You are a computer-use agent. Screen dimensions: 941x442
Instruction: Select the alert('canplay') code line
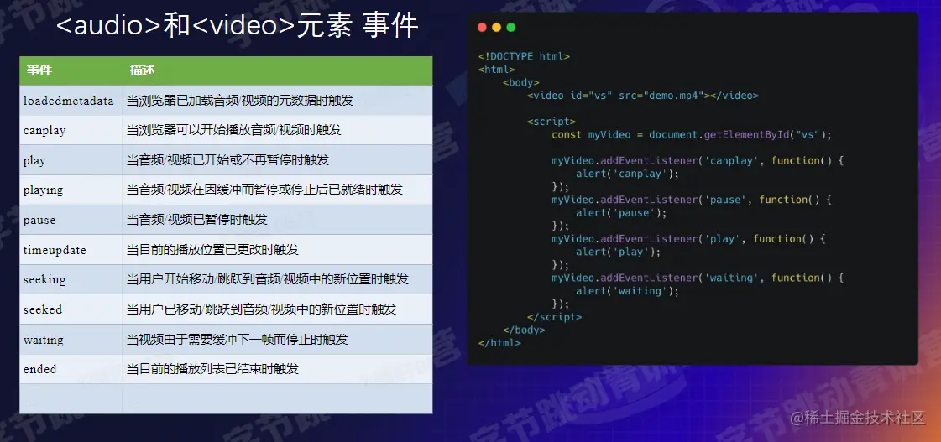627,174
